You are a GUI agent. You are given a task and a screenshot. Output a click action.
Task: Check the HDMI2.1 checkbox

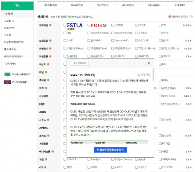(65, 159)
